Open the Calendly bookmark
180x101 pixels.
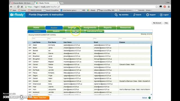pyautogui.click(x=144, y=10)
